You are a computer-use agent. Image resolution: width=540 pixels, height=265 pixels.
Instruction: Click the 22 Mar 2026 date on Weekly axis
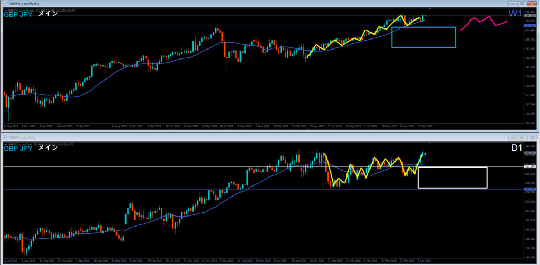coord(425,126)
